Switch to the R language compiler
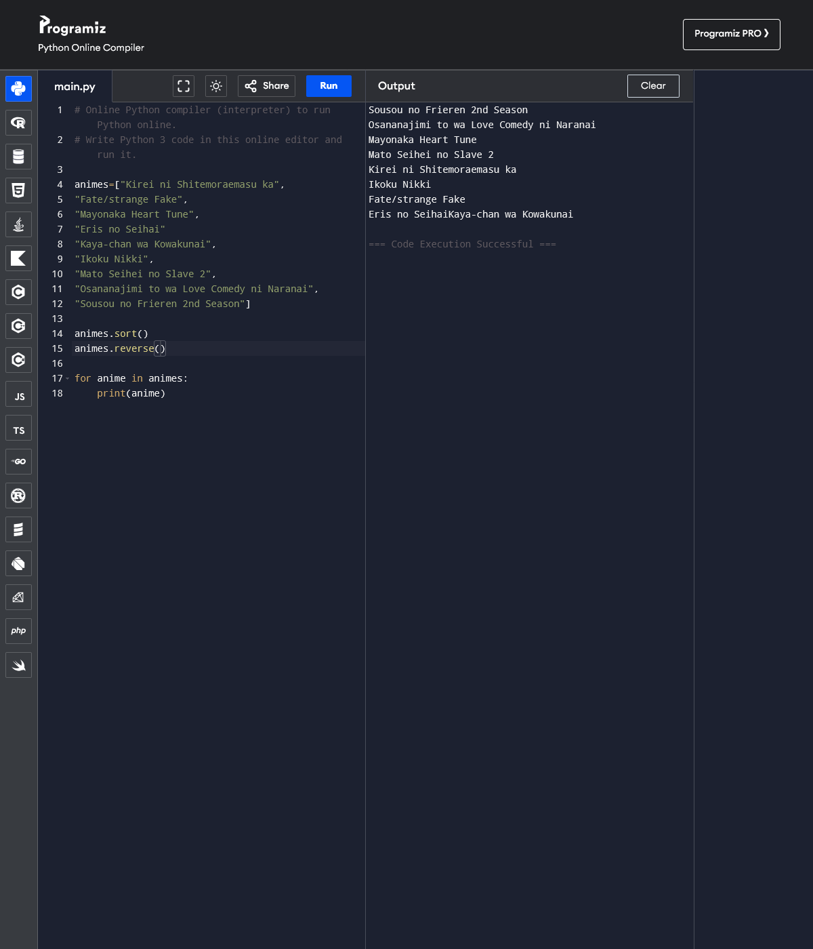 (x=18, y=123)
